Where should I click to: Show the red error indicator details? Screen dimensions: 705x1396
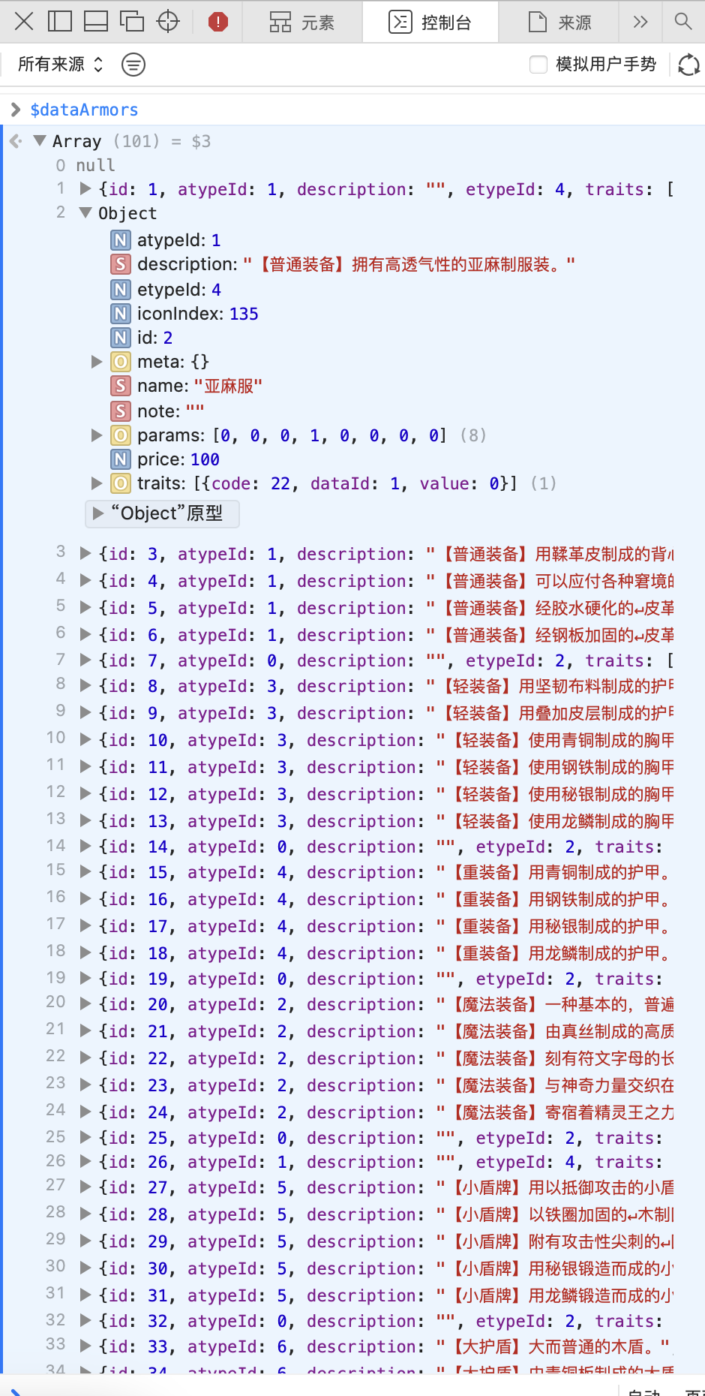point(218,22)
